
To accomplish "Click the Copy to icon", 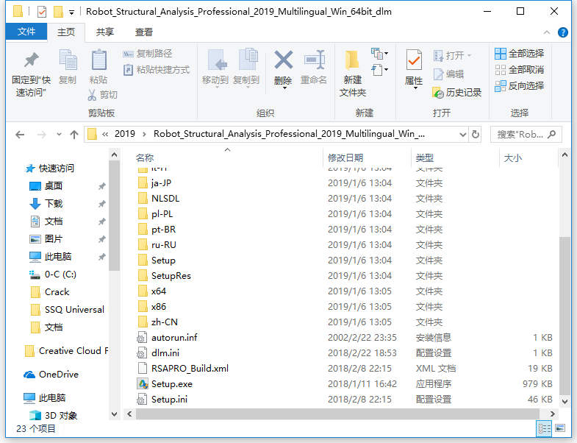I will (x=247, y=60).
